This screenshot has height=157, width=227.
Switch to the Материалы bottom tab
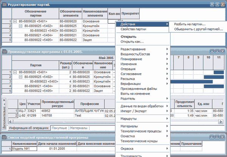pos(79,128)
